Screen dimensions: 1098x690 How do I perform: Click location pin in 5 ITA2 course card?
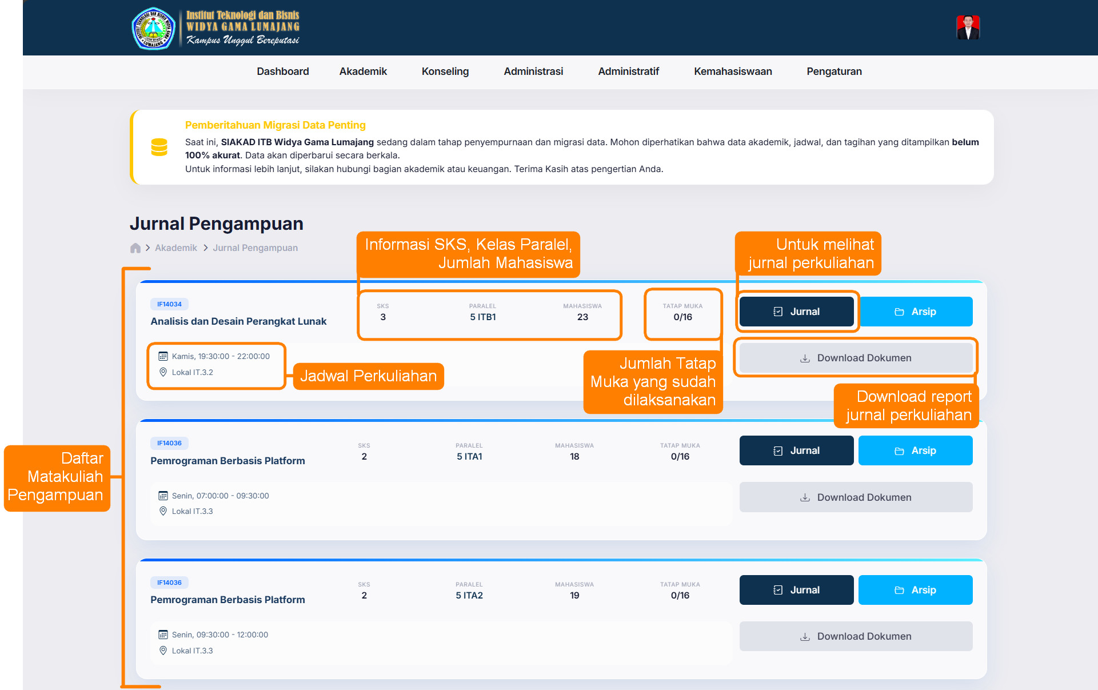click(163, 651)
